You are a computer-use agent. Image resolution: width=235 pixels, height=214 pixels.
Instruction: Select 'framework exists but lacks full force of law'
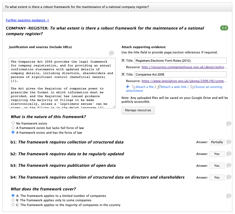13,128
